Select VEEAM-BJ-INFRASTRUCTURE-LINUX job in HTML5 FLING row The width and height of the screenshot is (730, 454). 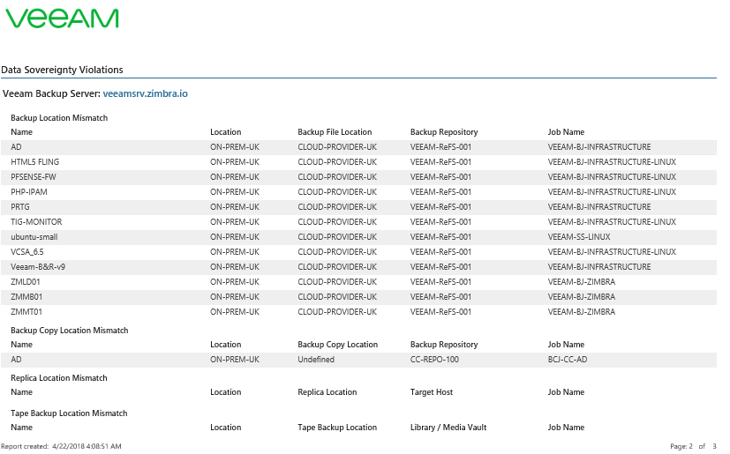click(x=612, y=162)
